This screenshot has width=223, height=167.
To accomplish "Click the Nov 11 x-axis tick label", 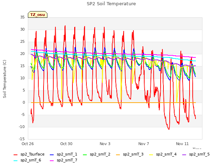I will 182,144.
